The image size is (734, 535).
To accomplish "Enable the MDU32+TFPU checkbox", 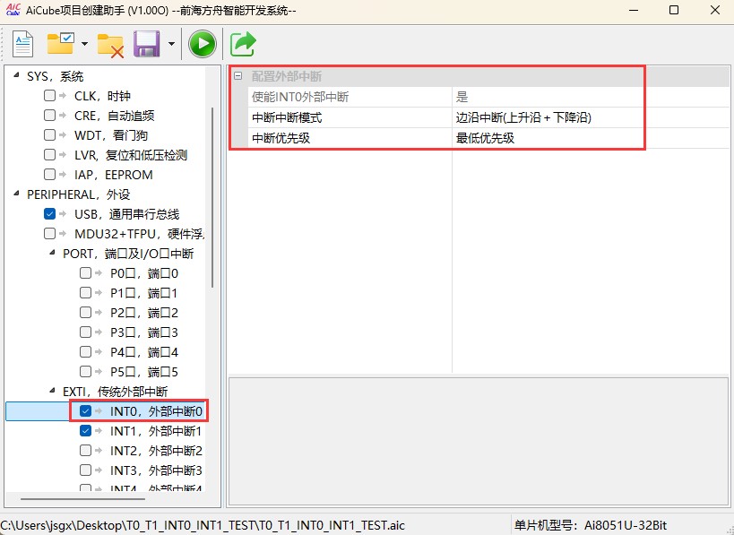I will click(x=49, y=234).
